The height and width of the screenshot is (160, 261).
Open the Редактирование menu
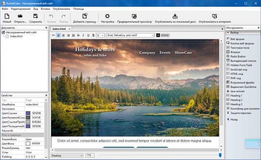tap(21, 9)
